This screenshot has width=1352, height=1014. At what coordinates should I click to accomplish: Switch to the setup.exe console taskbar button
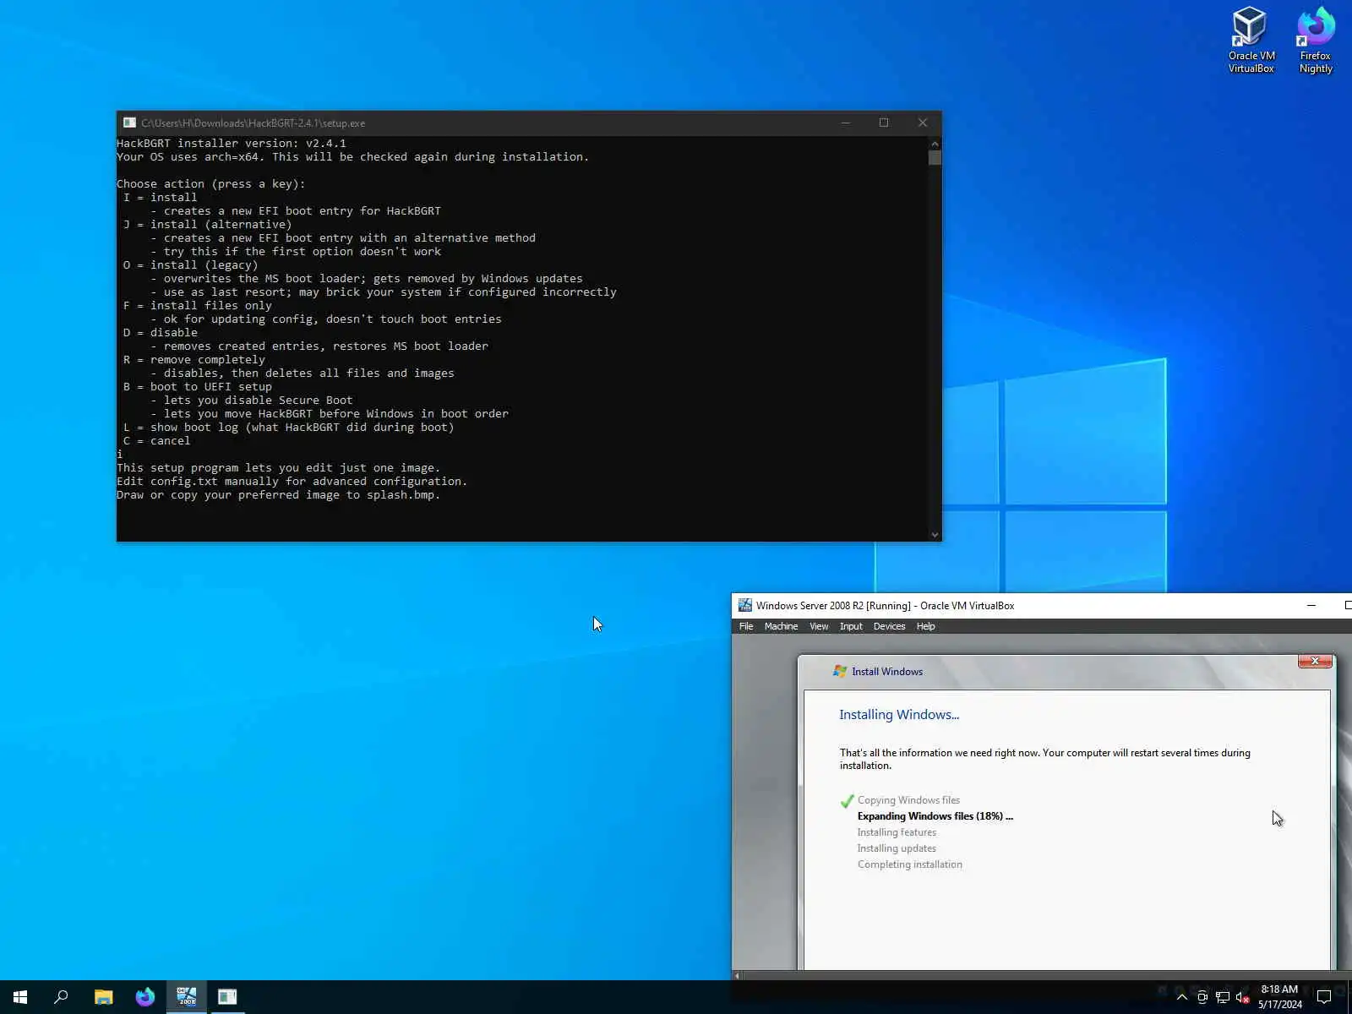point(227,997)
